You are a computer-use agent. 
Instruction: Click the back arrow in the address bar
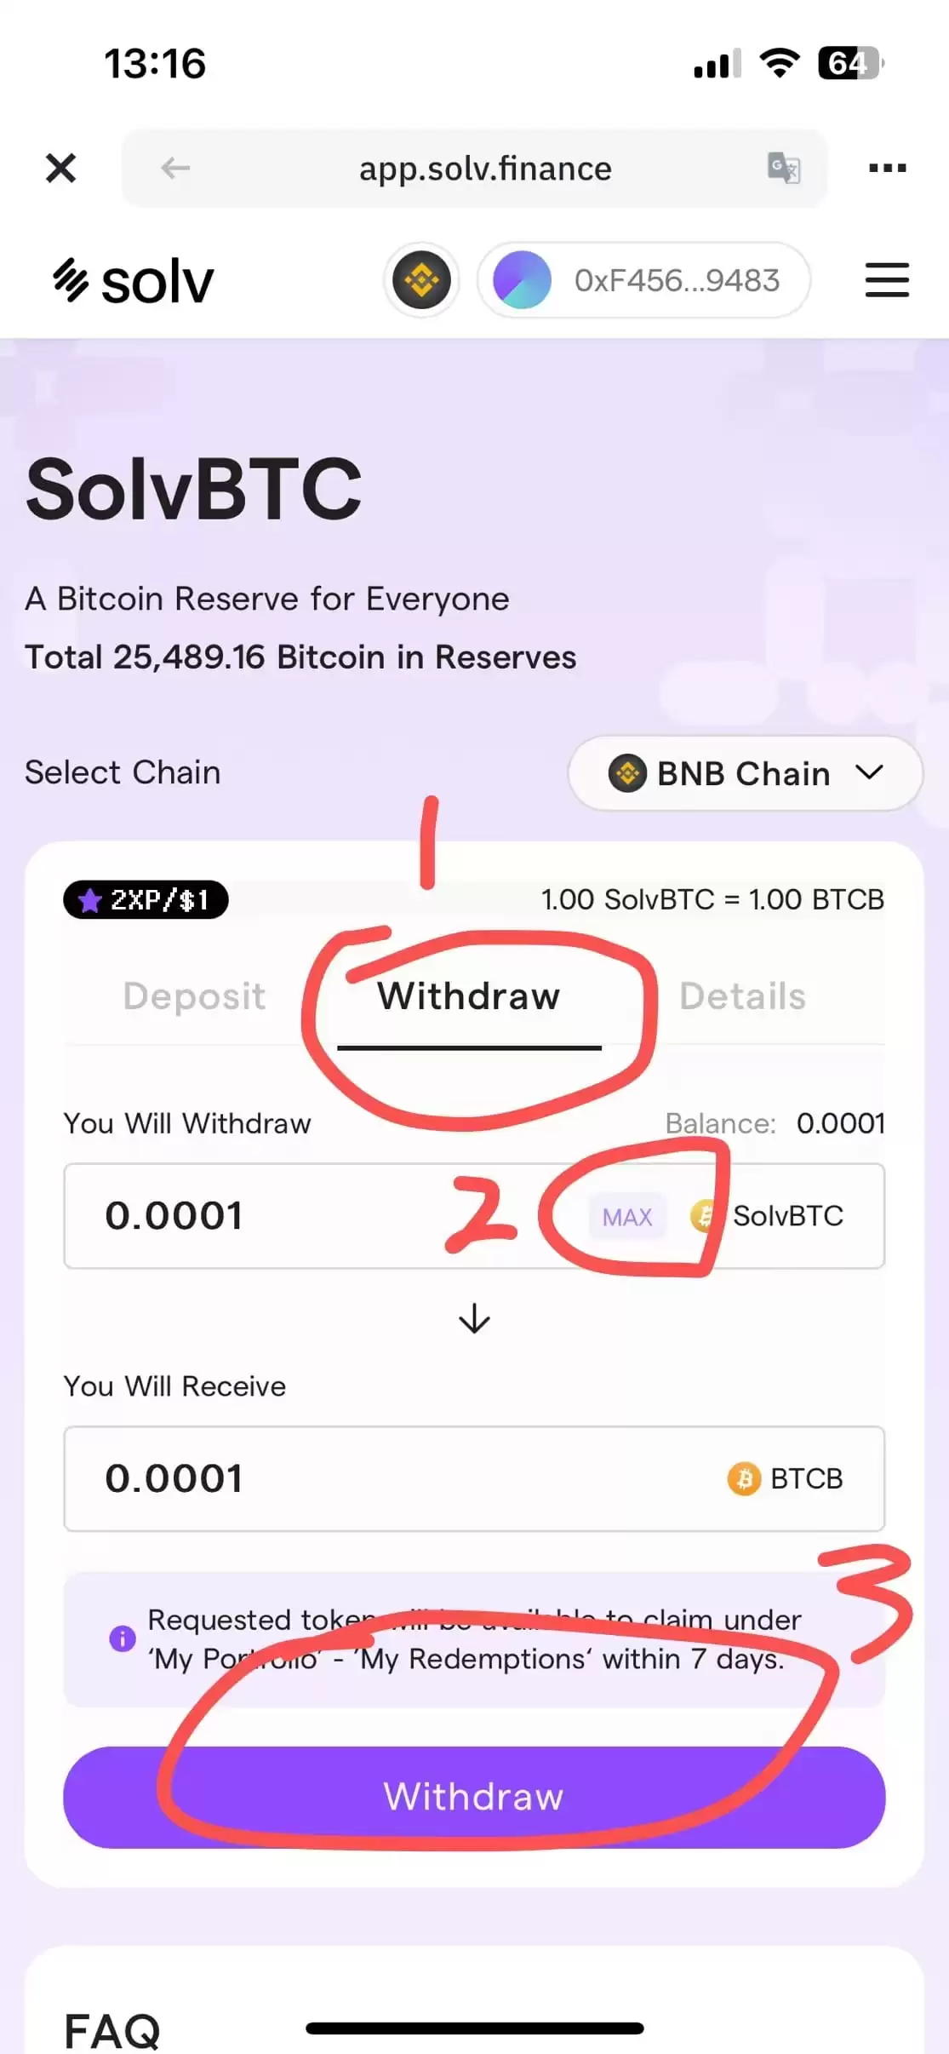(175, 168)
